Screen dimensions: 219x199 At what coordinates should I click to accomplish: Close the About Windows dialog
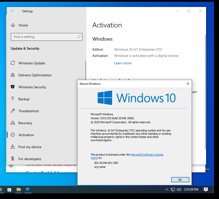(188, 84)
